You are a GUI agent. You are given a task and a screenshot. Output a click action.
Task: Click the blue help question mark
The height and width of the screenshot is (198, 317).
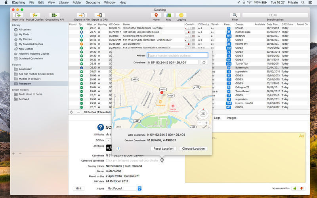tap(118, 149)
